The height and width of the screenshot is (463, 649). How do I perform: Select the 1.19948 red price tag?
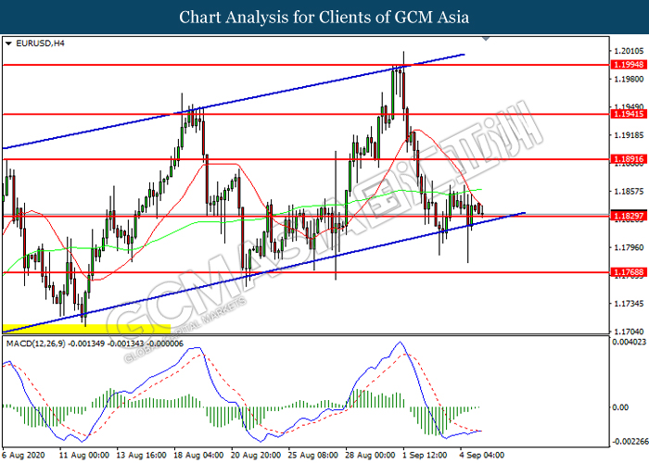622,65
